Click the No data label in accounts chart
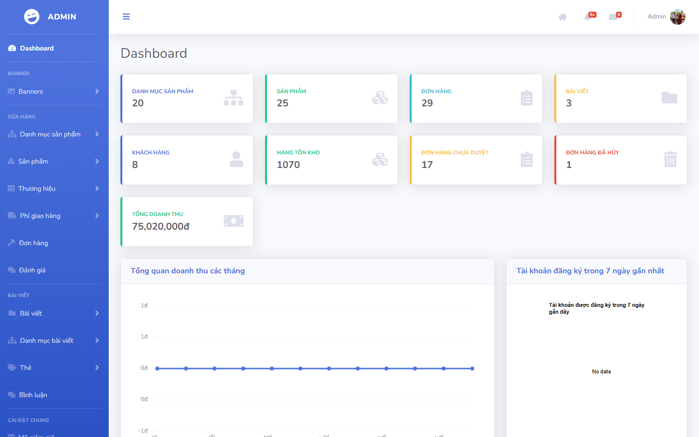The image size is (699, 437). pos(601,371)
